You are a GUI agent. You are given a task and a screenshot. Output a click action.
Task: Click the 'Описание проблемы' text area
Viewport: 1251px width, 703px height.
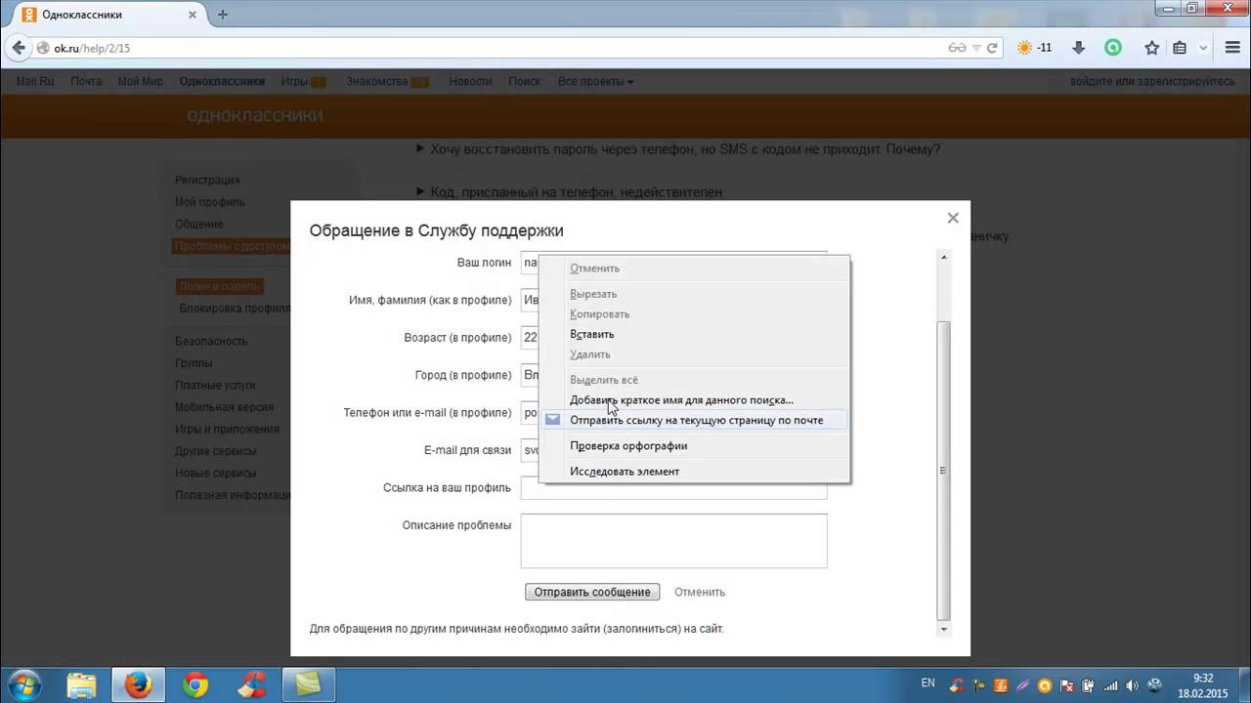(x=673, y=541)
